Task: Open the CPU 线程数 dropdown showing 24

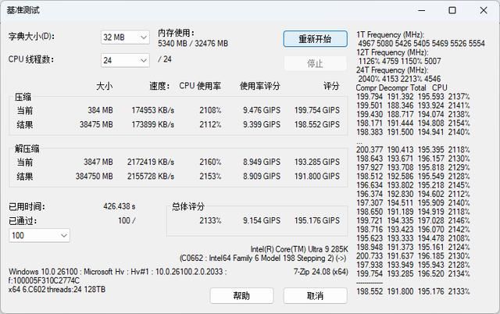Action: pos(125,60)
